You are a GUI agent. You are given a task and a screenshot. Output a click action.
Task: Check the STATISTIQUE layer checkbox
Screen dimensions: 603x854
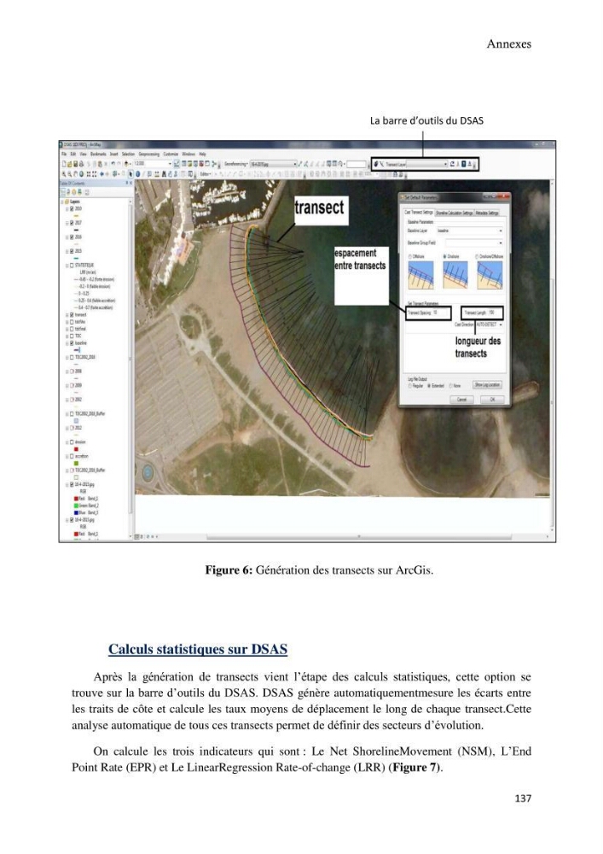tap(72, 266)
